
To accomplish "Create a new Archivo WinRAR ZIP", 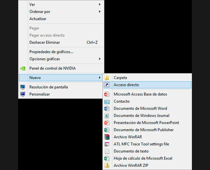I will click(x=147, y=165).
